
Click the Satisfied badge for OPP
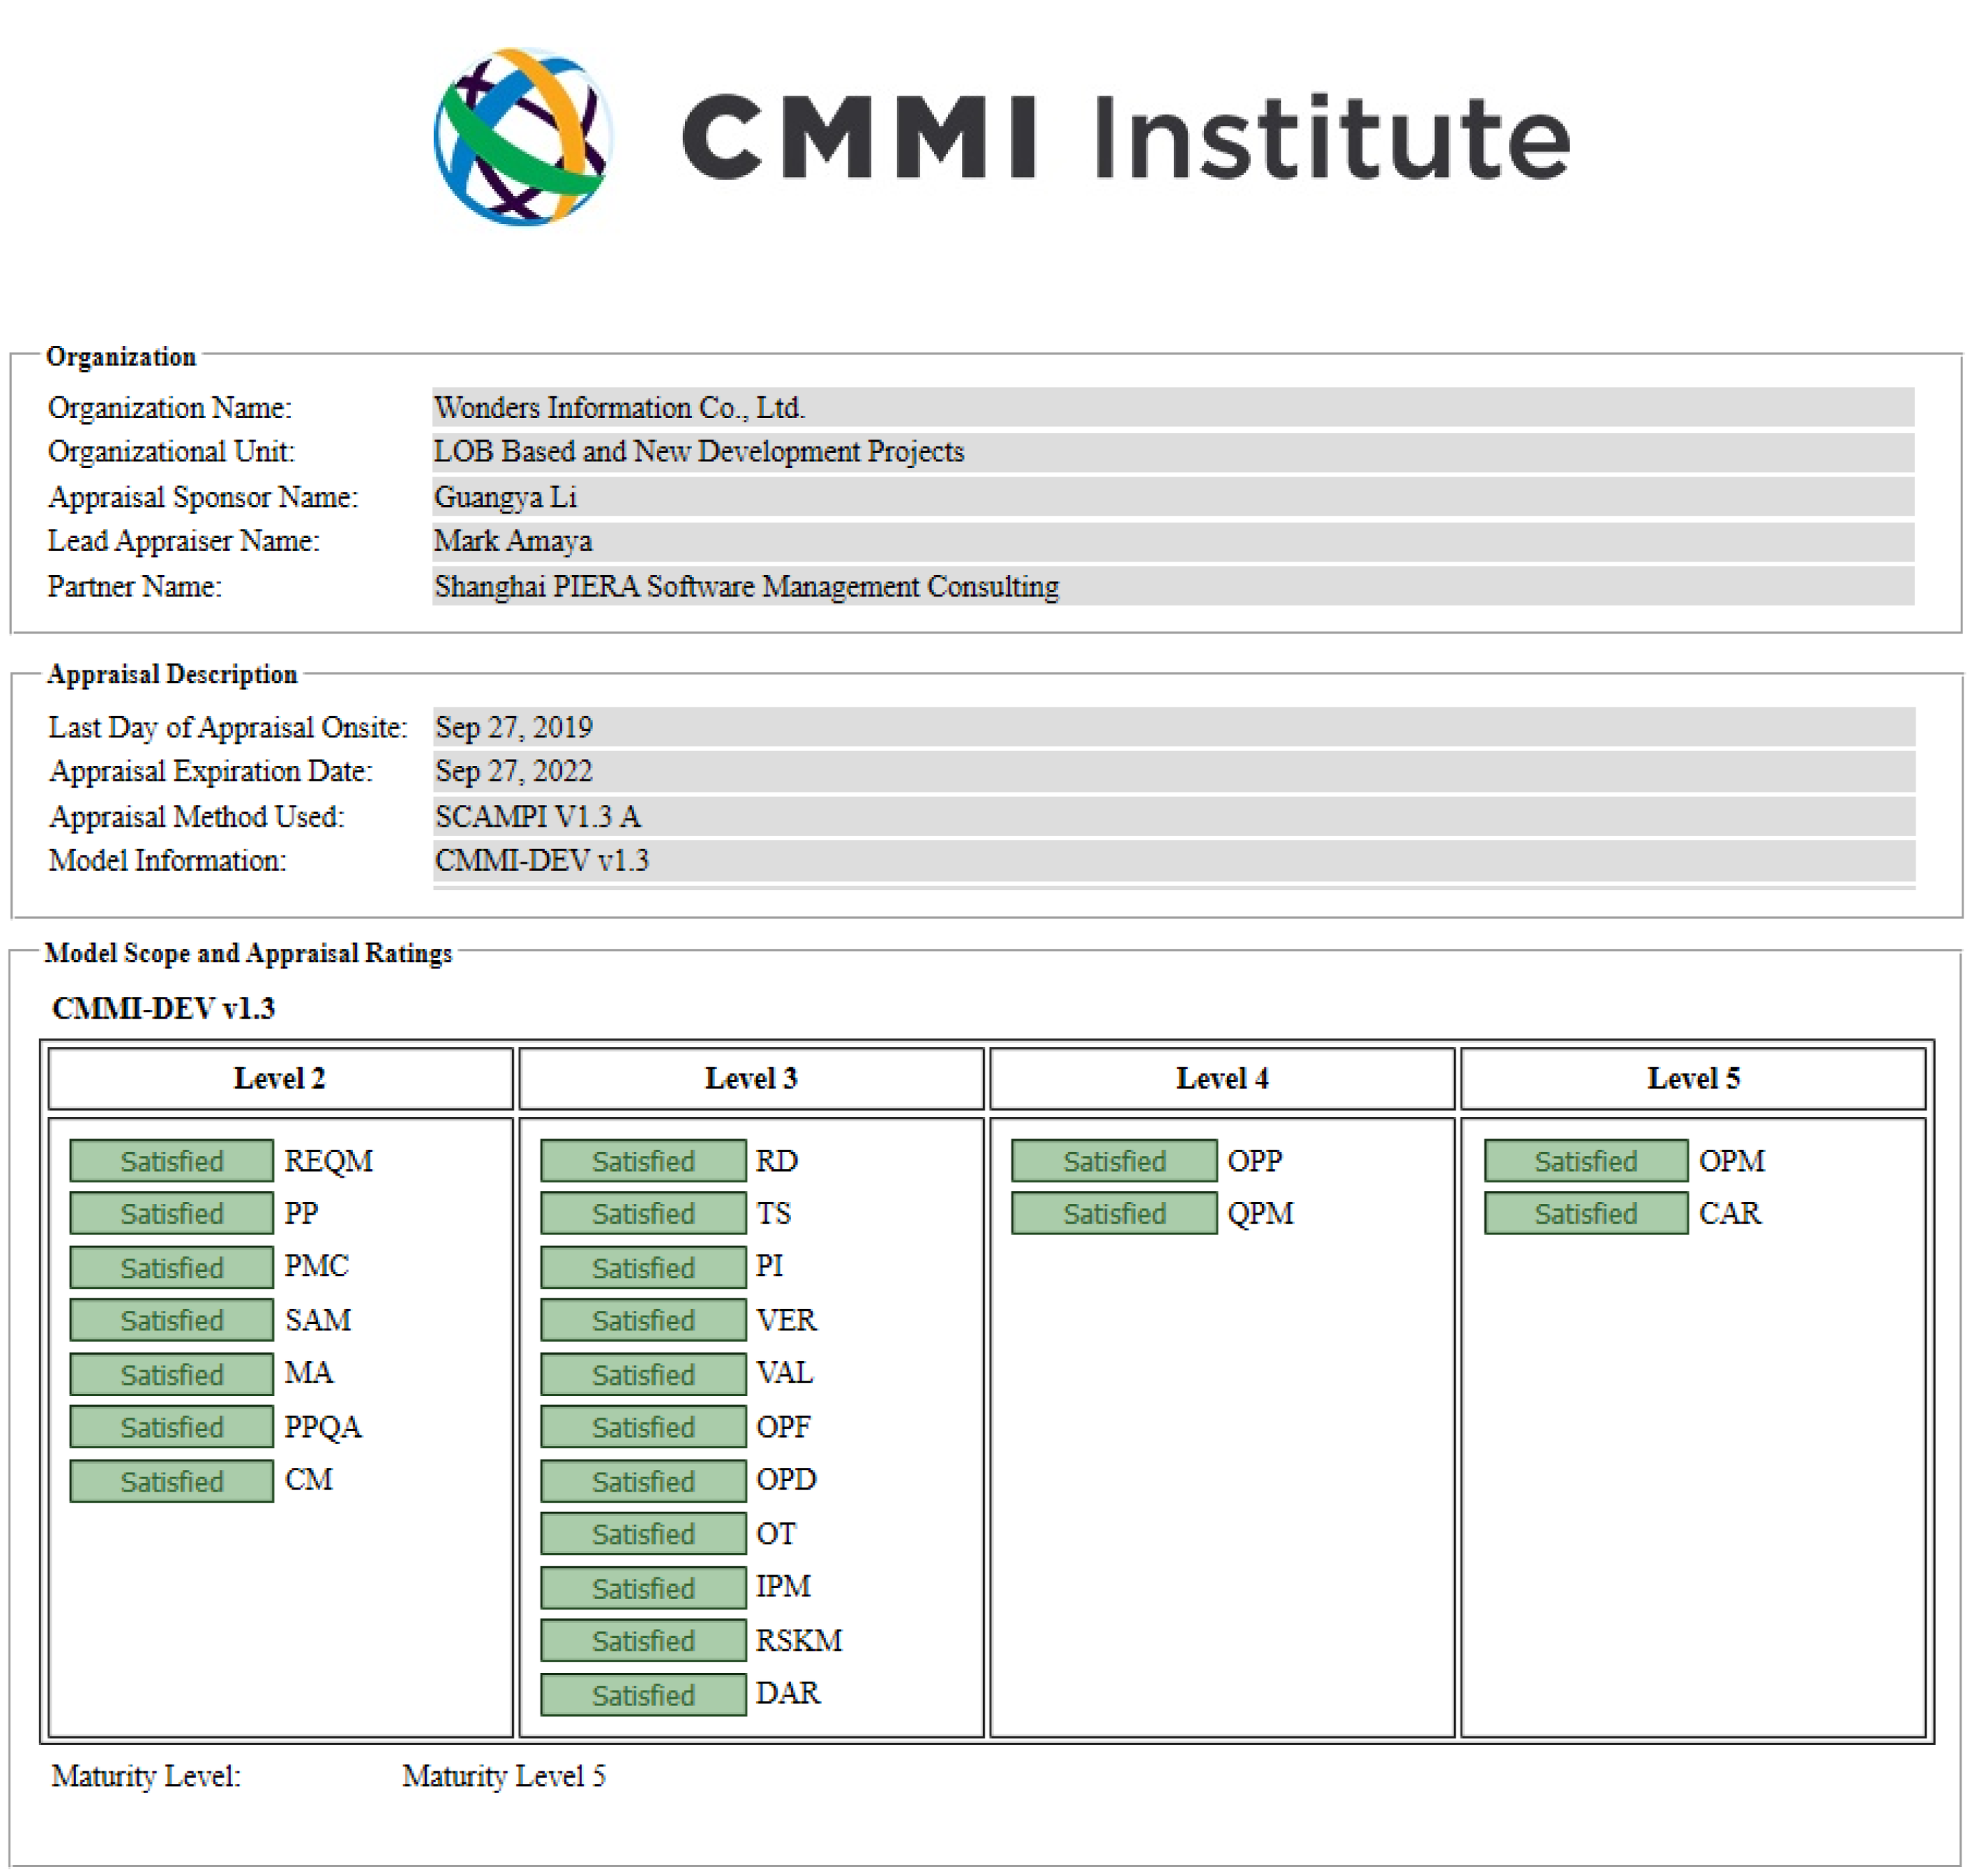click(x=1114, y=1161)
